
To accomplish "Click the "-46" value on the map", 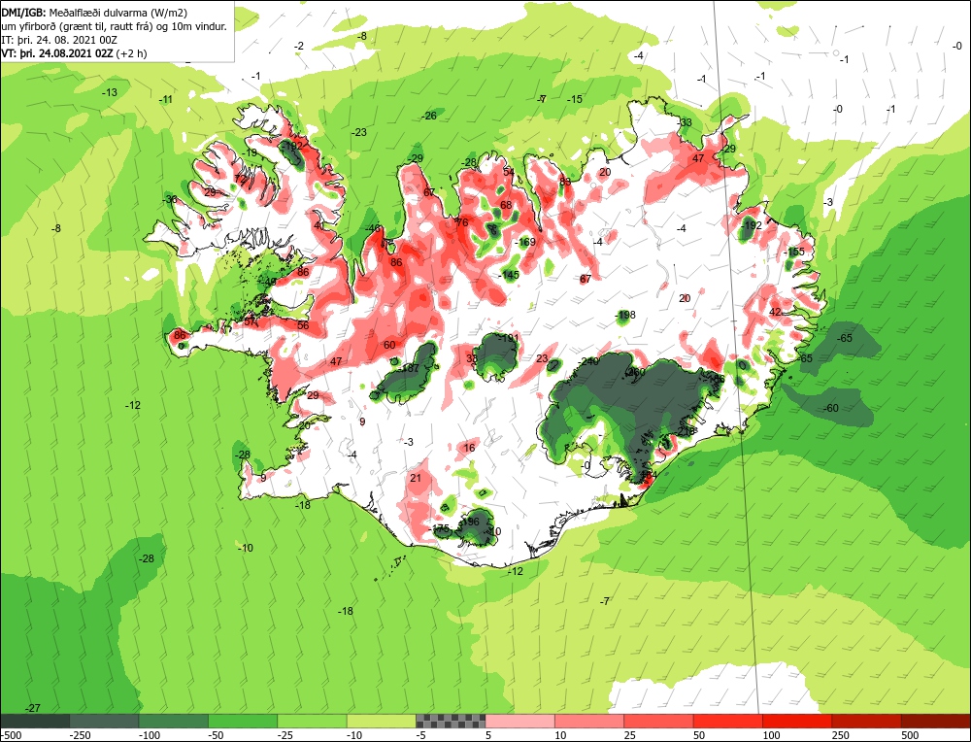I will (x=372, y=228).
